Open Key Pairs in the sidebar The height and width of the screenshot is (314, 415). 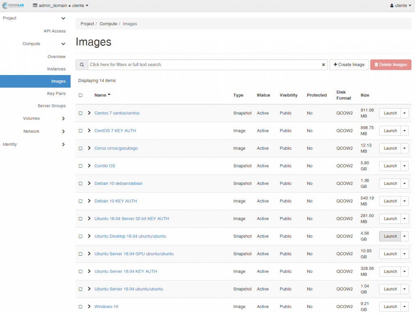[56, 94]
